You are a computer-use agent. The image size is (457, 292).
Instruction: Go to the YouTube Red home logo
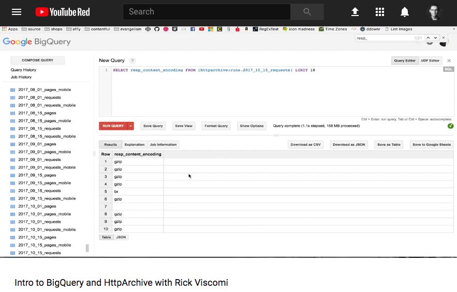[63, 12]
